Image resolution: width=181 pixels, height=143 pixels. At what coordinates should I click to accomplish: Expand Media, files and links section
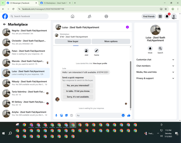click(155, 72)
